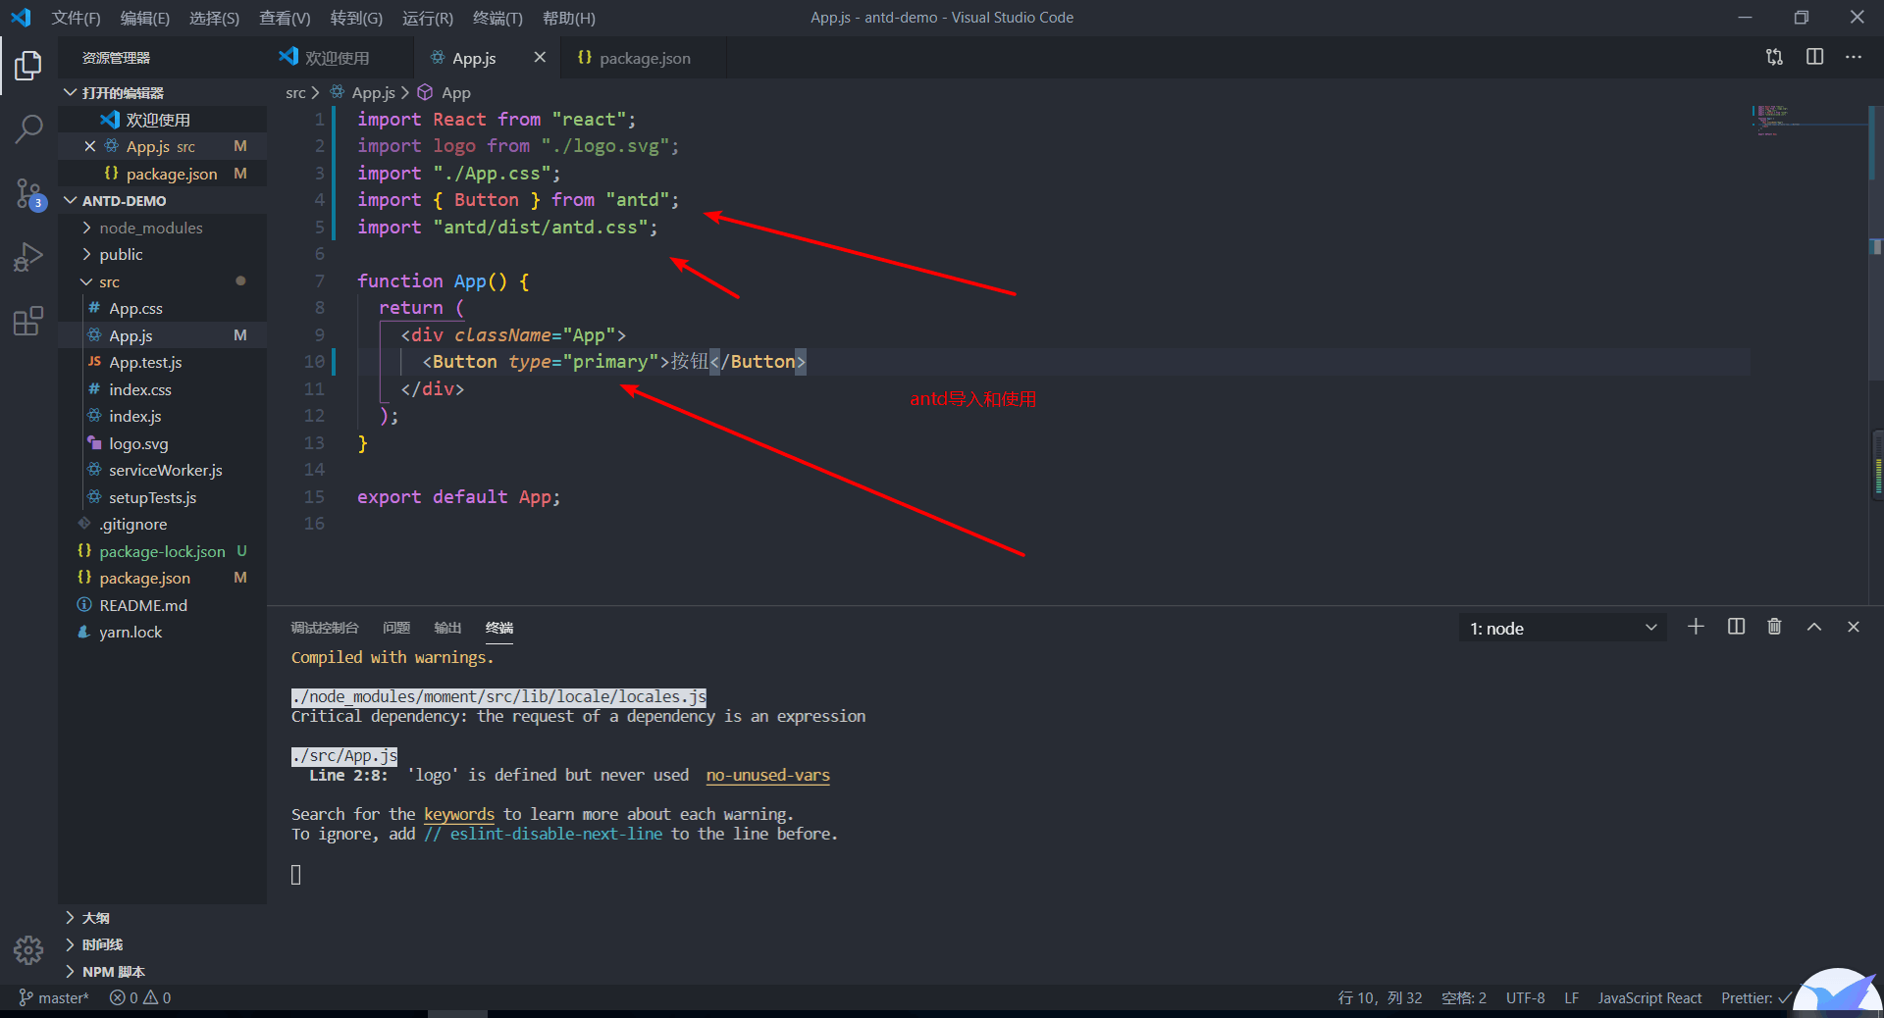Close the App.js editor tab
The height and width of the screenshot is (1018, 1884).
(540, 58)
